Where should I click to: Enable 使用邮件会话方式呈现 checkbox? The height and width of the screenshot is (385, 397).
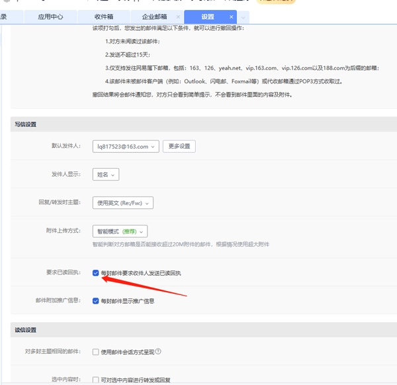96,352
